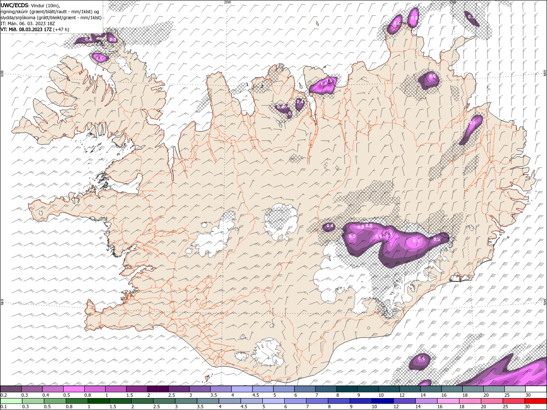
Task: Click the '0.2' label under the snow scale
Action: 3,395
